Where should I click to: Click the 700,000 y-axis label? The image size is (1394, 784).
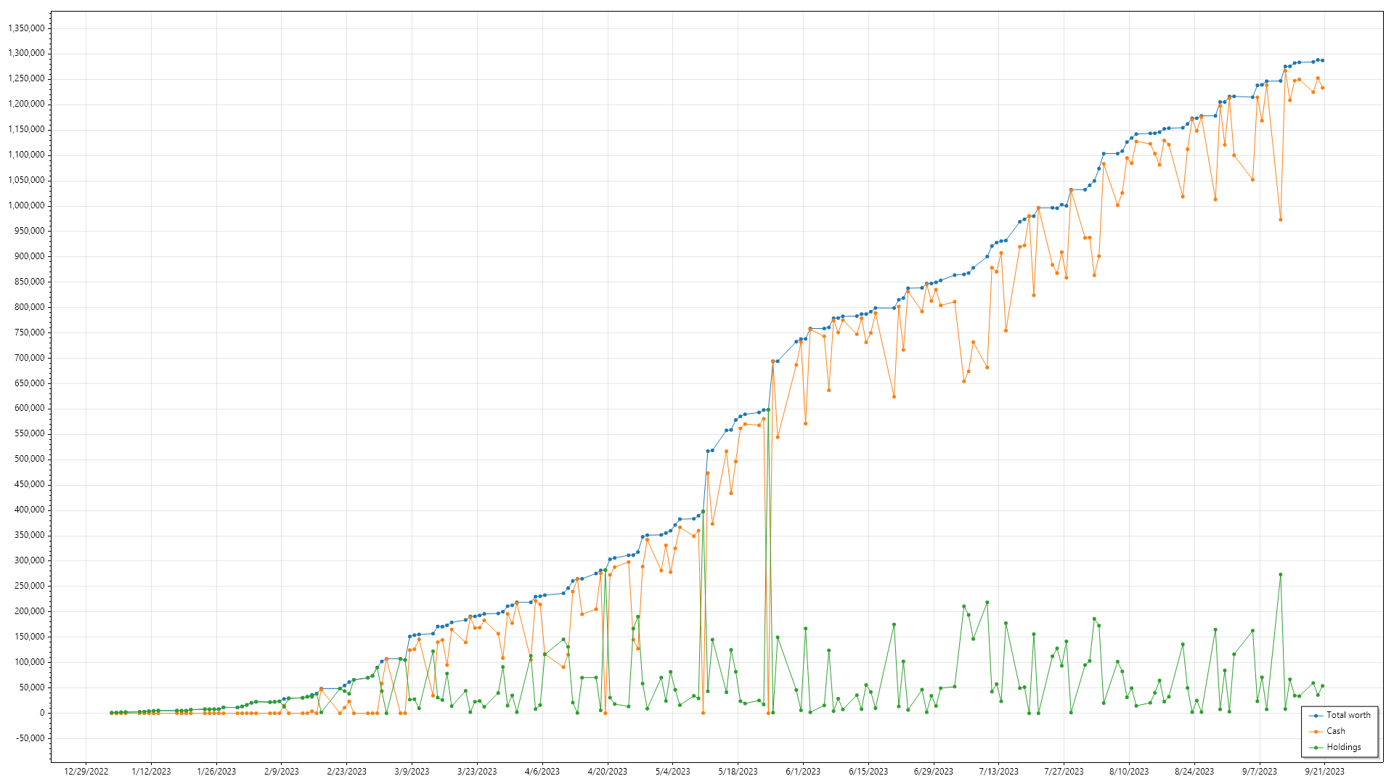30,358
